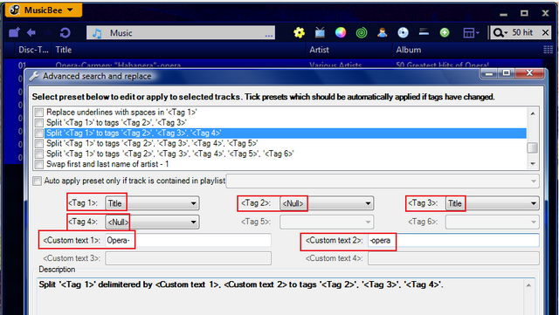Click the MusicBee logo icon

pyautogui.click(x=14, y=10)
